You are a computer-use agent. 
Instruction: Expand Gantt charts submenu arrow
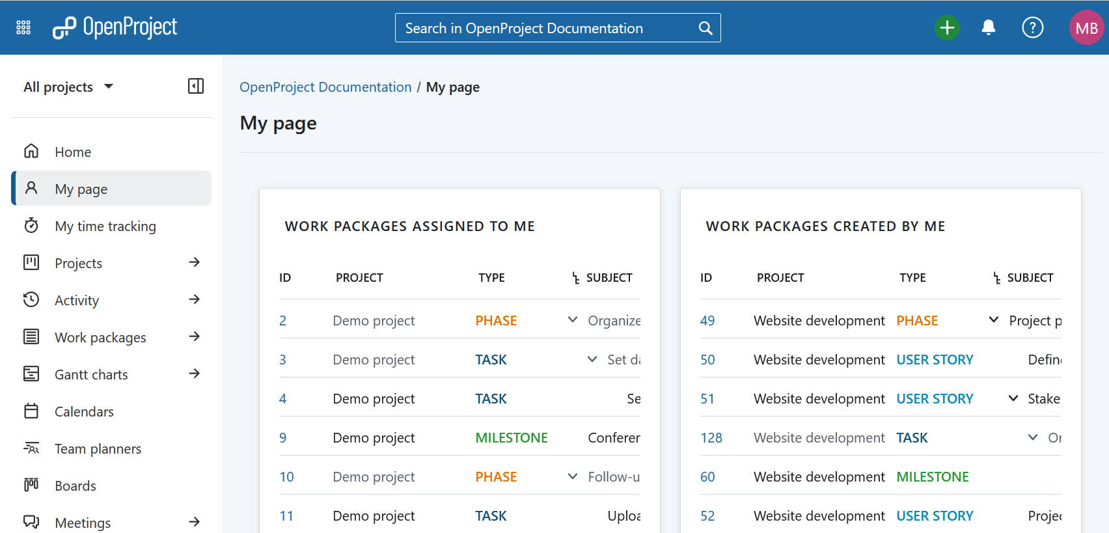[194, 374]
